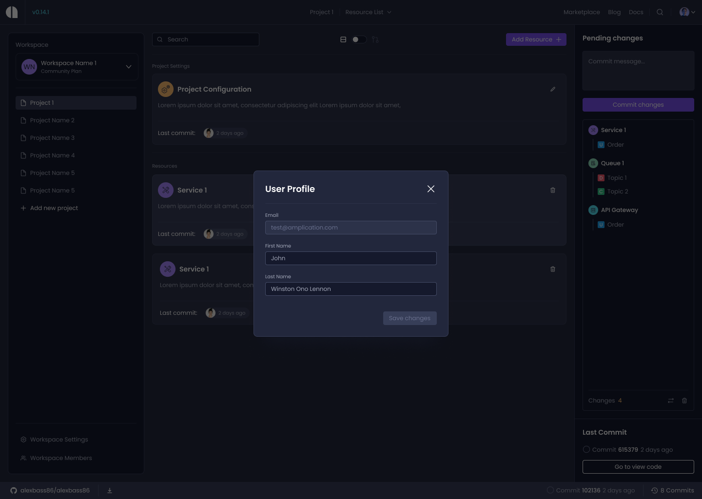Open 8 Commits history
The image size is (702, 499).
click(673, 491)
